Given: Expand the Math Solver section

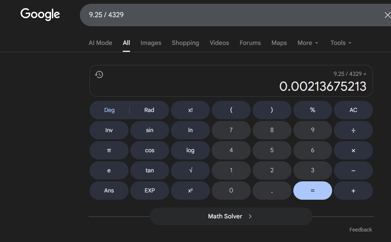Looking at the screenshot, I should (231, 216).
